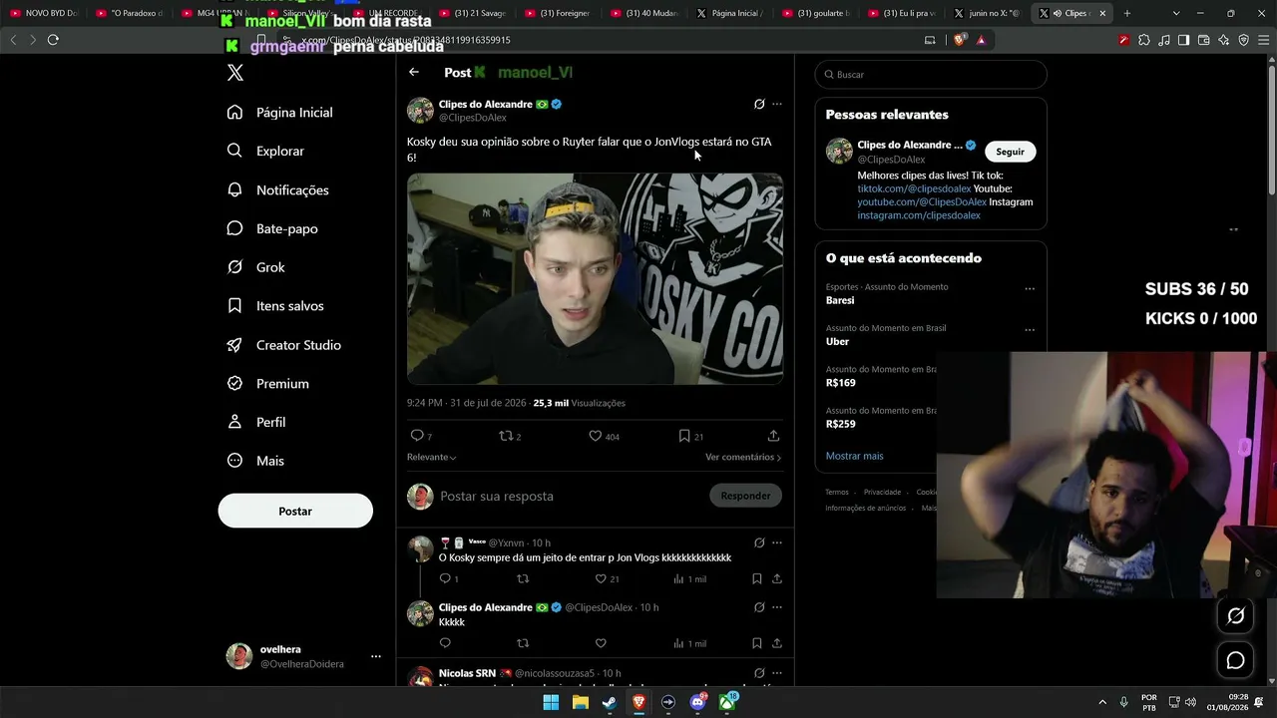Switch to the junin no X tab
The width and height of the screenshot is (1277, 718).
click(986, 13)
